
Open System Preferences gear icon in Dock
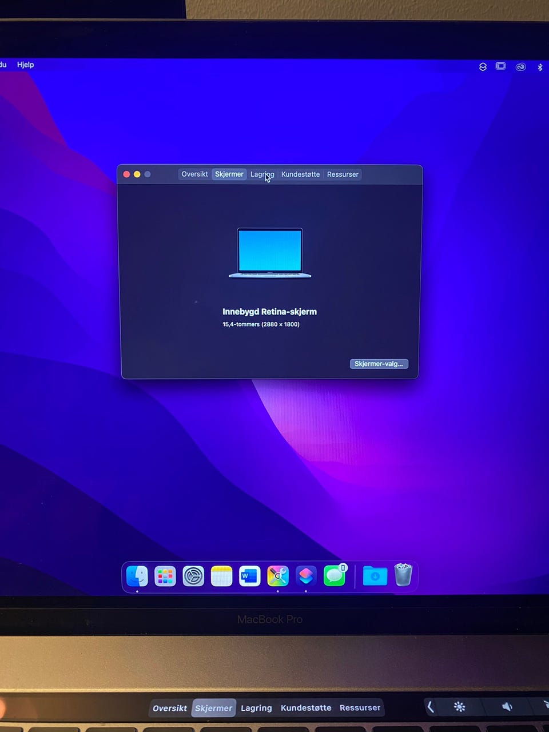tap(193, 576)
